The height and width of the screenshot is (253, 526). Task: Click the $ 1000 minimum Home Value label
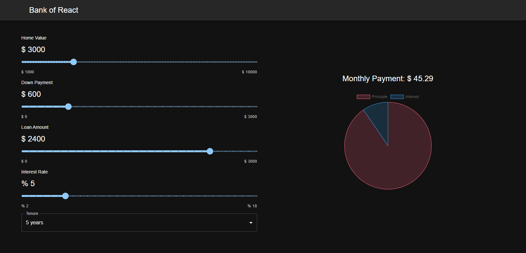(28, 72)
